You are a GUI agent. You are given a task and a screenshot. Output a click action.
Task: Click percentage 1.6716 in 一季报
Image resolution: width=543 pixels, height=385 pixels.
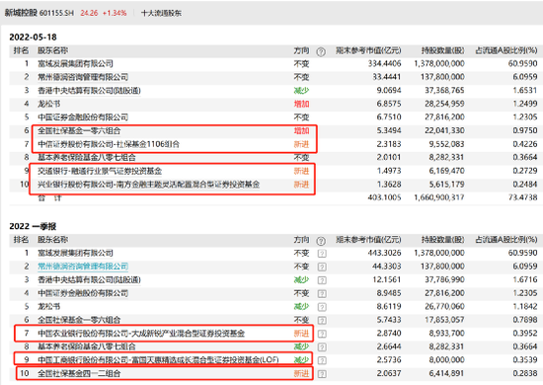click(525, 279)
